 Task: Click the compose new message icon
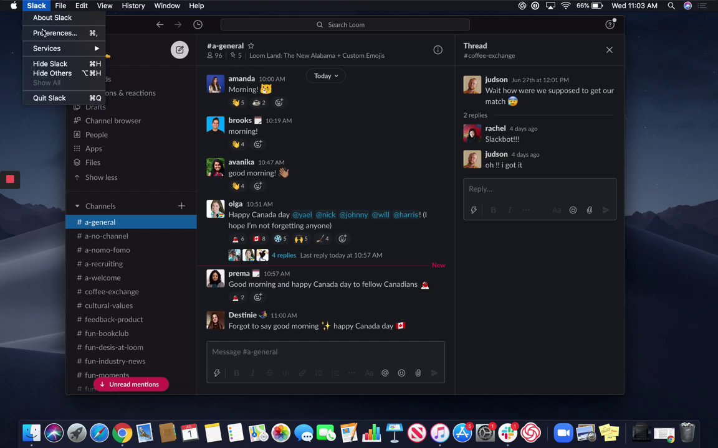(x=179, y=49)
